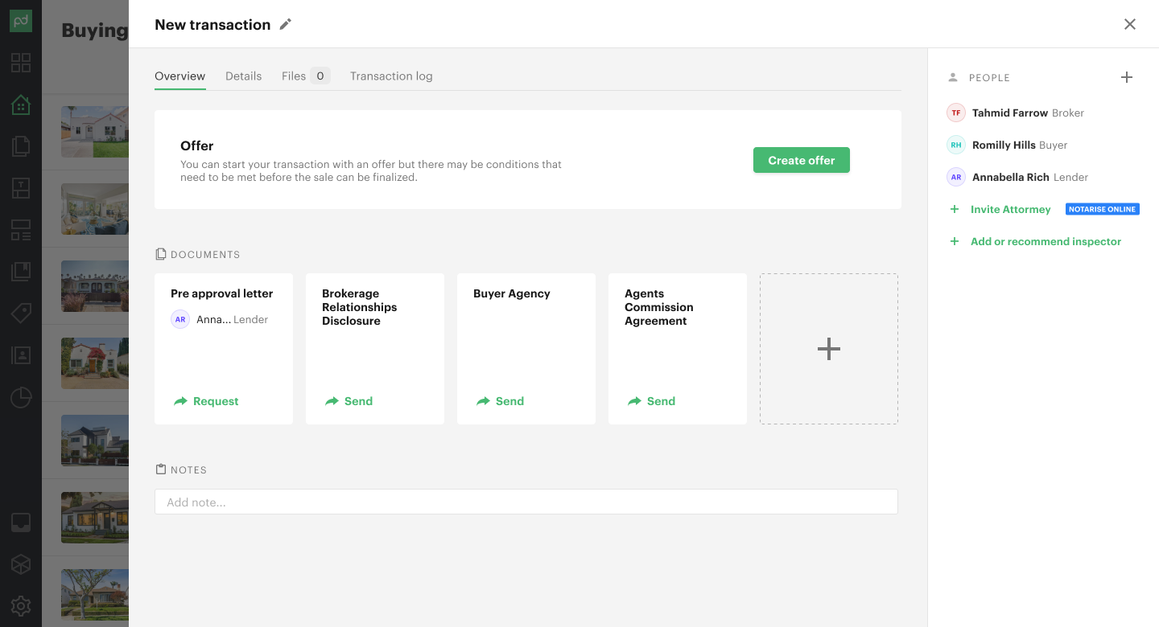This screenshot has height=627, width=1159.
Task: Open the settings gear in sidebar
Action: pyautogui.click(x=21, y=606)
